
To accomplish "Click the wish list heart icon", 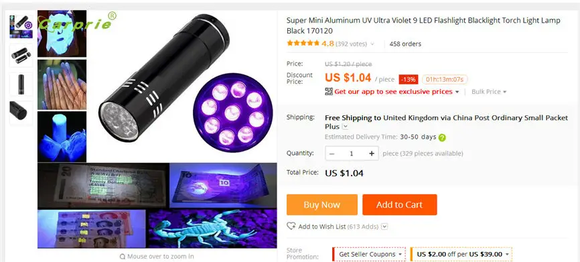I will pyautogui.click(x=291, y=226).
